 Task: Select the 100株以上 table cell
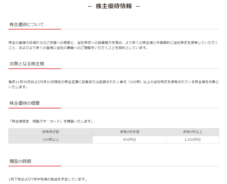pos(51,140)
